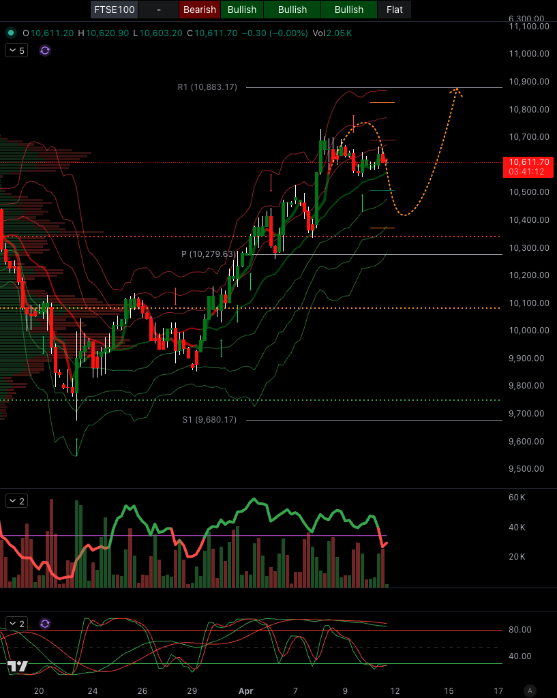Screen dimensions: 557x698
Task: Click the refresh icon on the oscillator pane
Action: pos(45,622)
